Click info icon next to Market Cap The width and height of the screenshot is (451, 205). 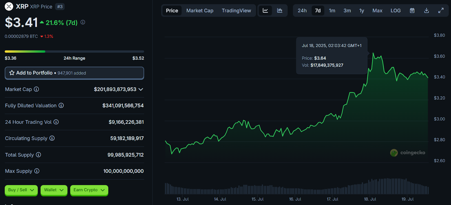coord(36,89)
